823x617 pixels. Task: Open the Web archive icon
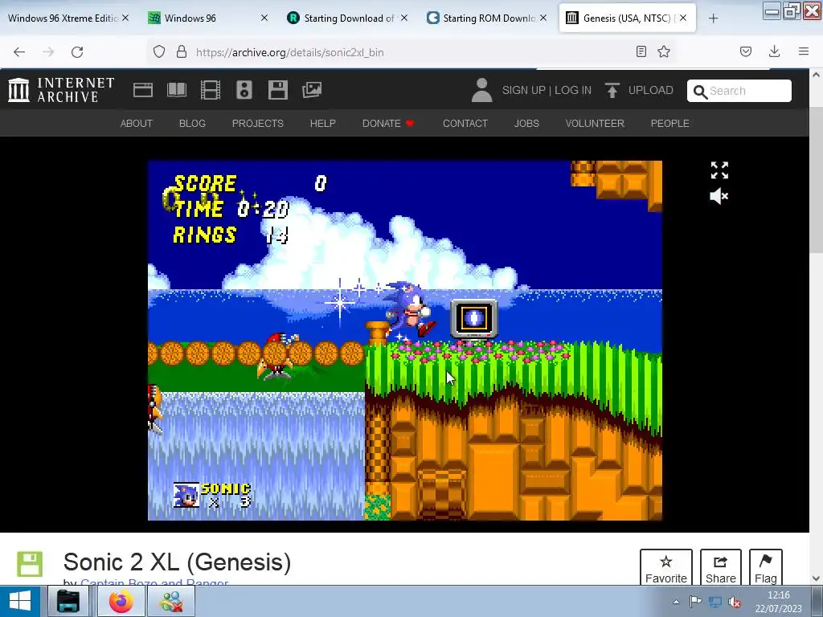point(143,90)
